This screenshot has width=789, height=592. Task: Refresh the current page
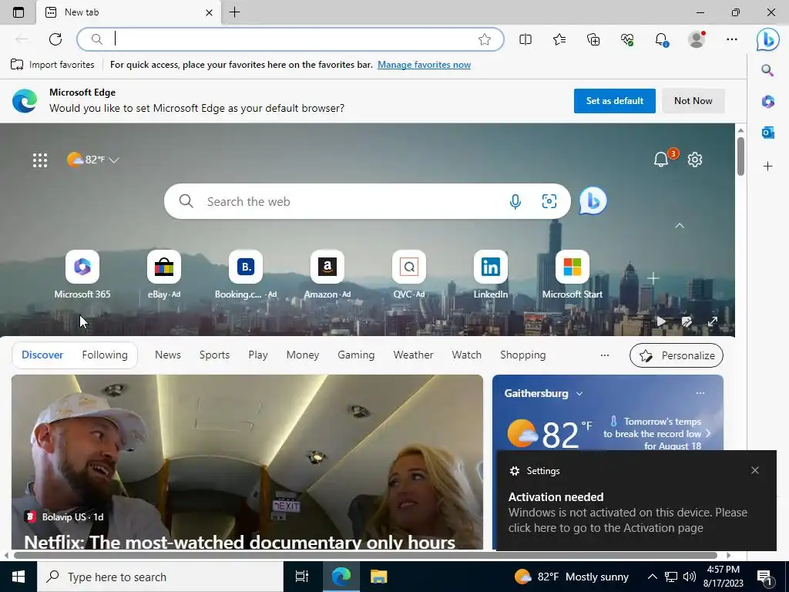point(55,39)
